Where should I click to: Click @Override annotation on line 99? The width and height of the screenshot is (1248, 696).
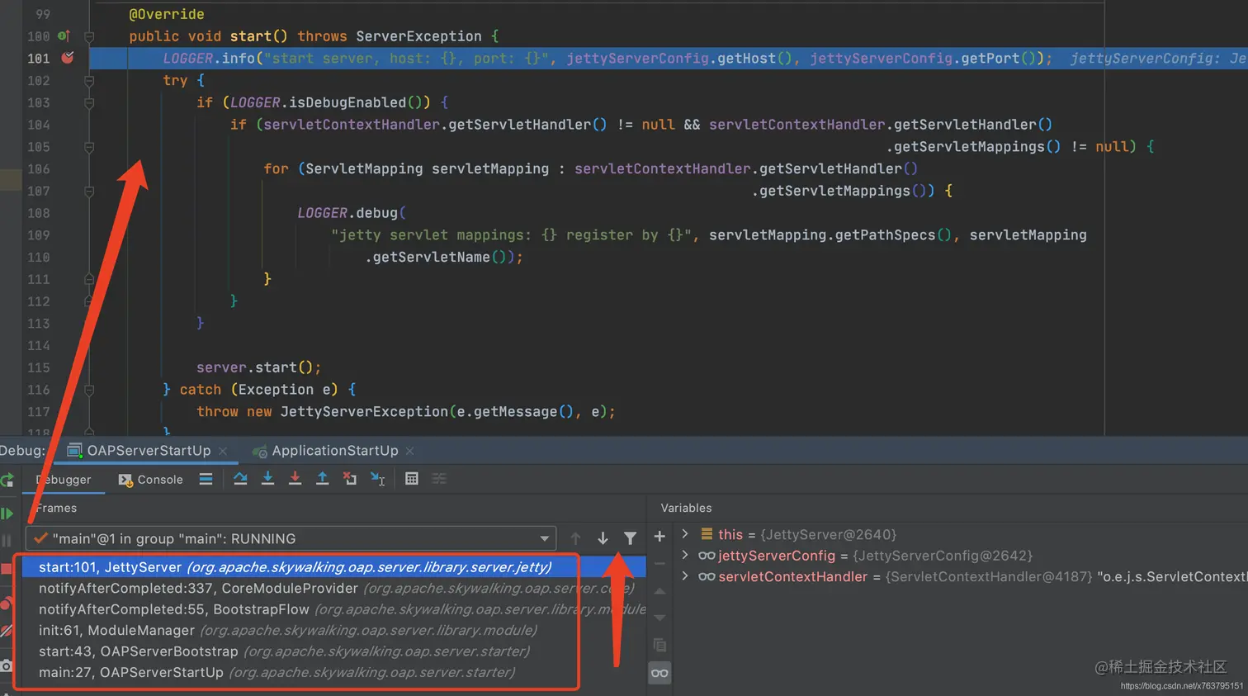click(167, 14)
